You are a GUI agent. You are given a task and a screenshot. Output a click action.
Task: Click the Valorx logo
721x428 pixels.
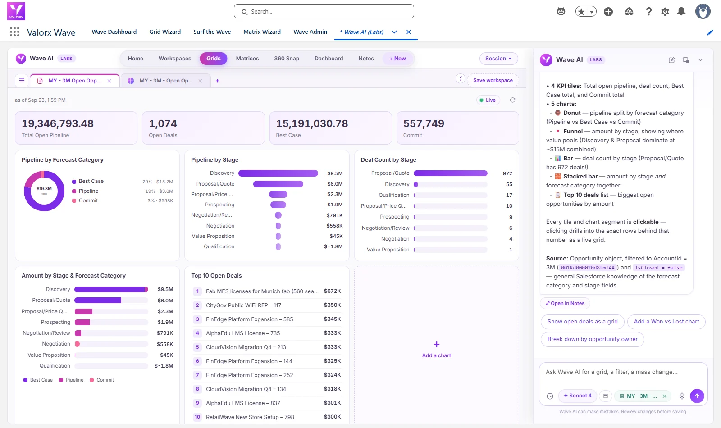16,11
